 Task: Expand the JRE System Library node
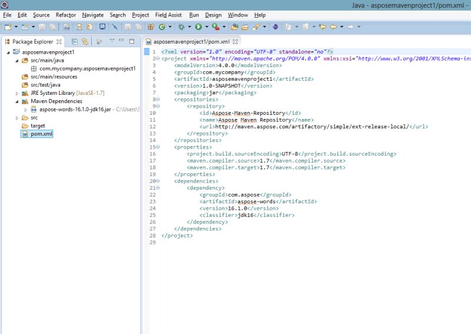17,93
